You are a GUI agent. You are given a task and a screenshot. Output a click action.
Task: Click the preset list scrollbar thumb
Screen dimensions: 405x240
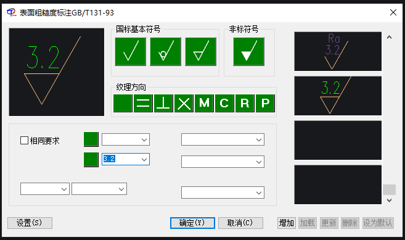click(389, 189)
